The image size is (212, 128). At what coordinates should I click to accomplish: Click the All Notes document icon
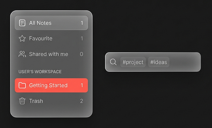click(x=22, y=23)
